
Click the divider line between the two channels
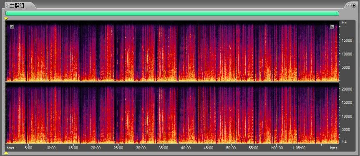tap(172, 82)
